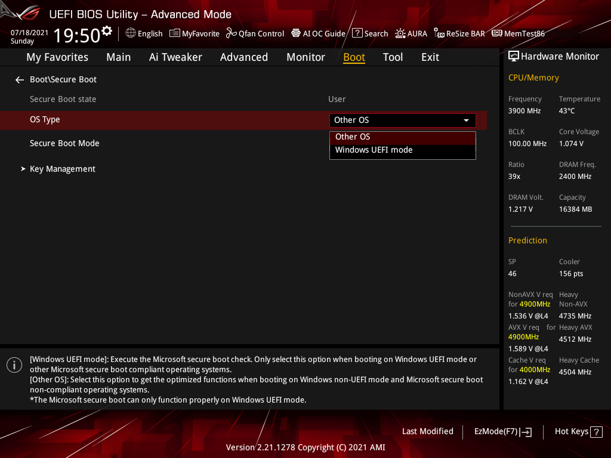Launch the AI OC Guide

tap(318, 33)
